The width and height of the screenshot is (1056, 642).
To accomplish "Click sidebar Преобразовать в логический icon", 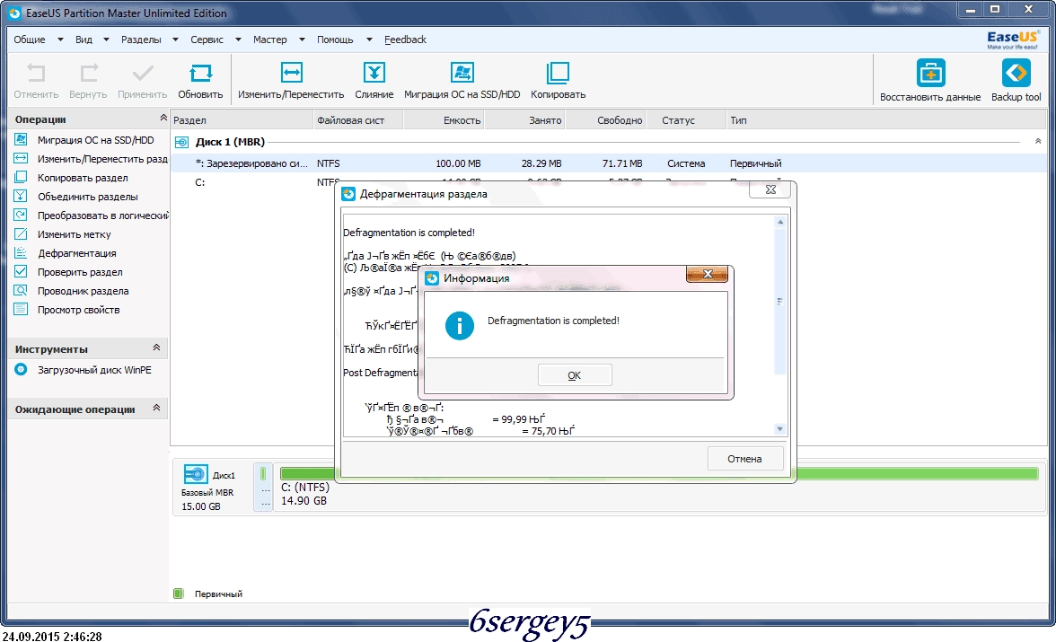I will (x=21, y=215).
